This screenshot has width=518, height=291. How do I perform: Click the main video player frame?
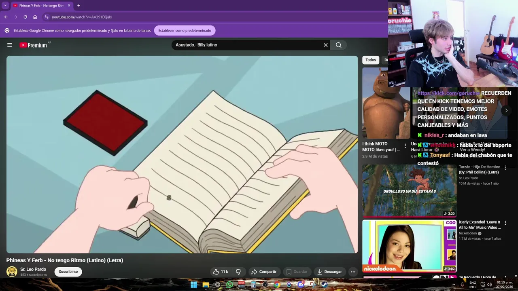[x=182, y=154]
